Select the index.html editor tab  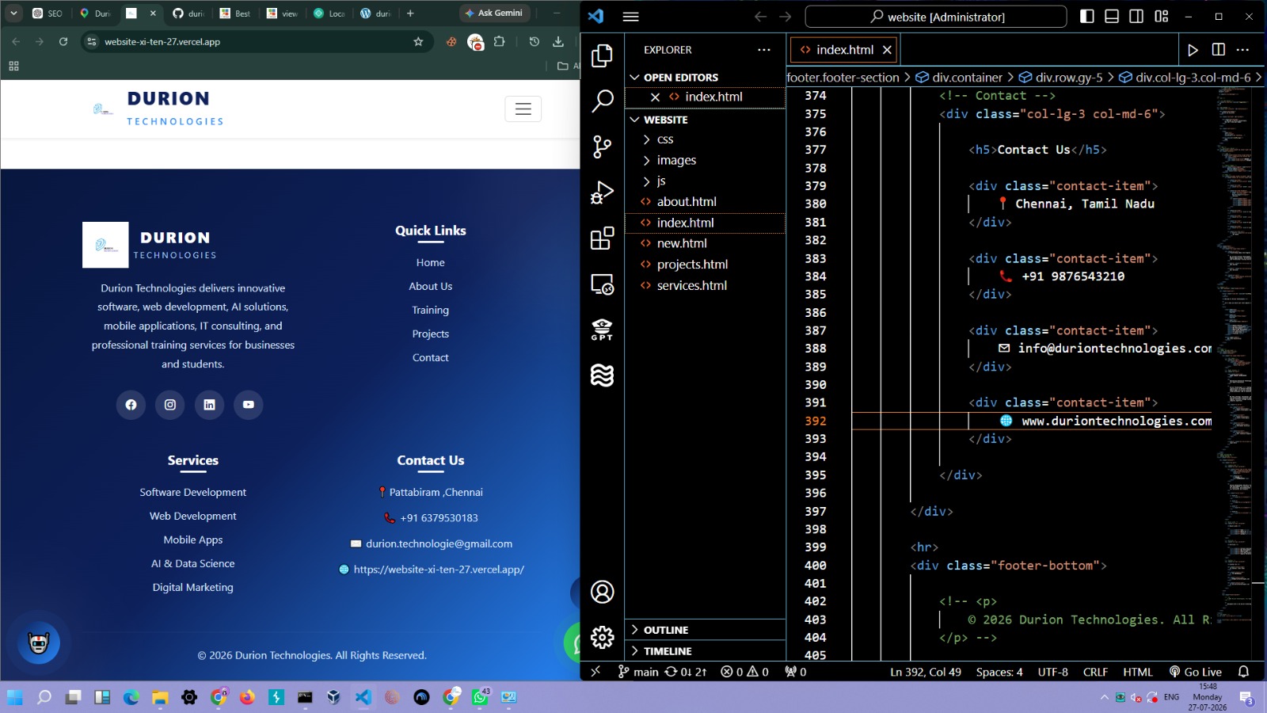coord(844,50)
